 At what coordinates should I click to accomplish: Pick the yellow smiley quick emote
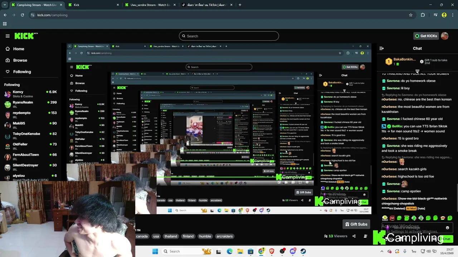coord(385,218)
